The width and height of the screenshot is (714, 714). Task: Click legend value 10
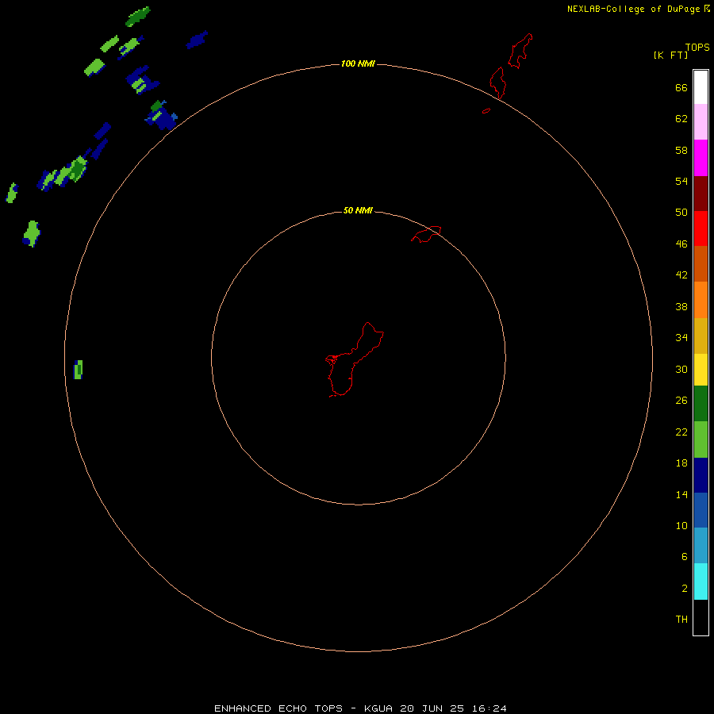681,525
